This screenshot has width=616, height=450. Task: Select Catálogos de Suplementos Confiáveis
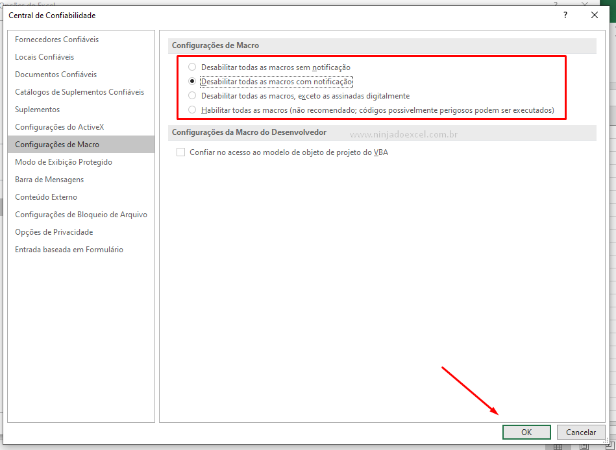click(79, 91)
